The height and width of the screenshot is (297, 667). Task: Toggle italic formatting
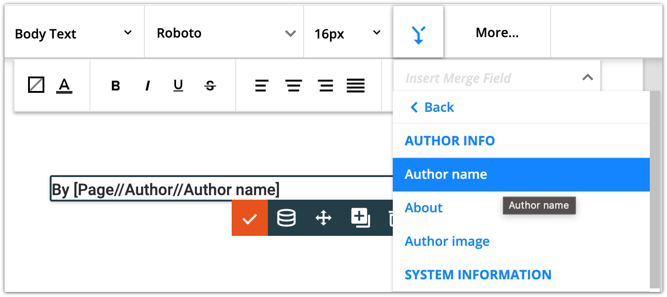[147, 86]
